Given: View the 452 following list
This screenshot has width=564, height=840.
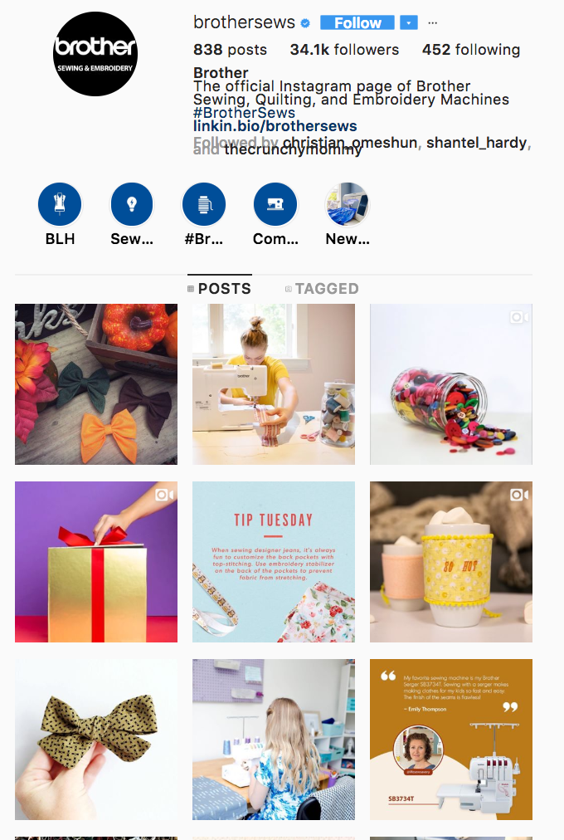Looking at the screenshot, I should (471, 50).
